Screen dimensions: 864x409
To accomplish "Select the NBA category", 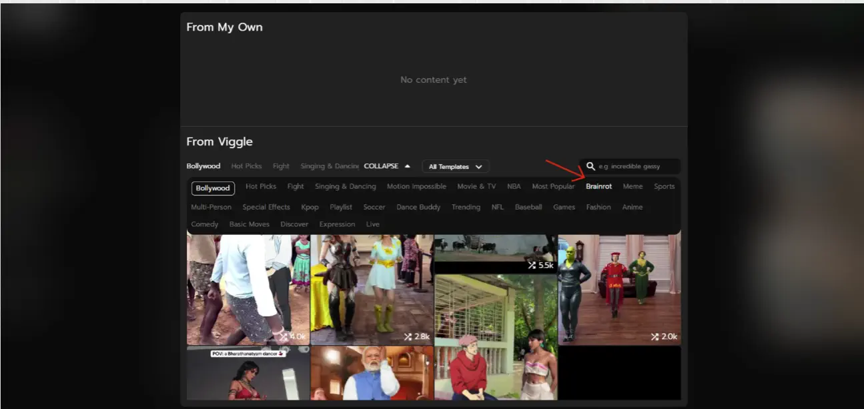I will 514,187.
